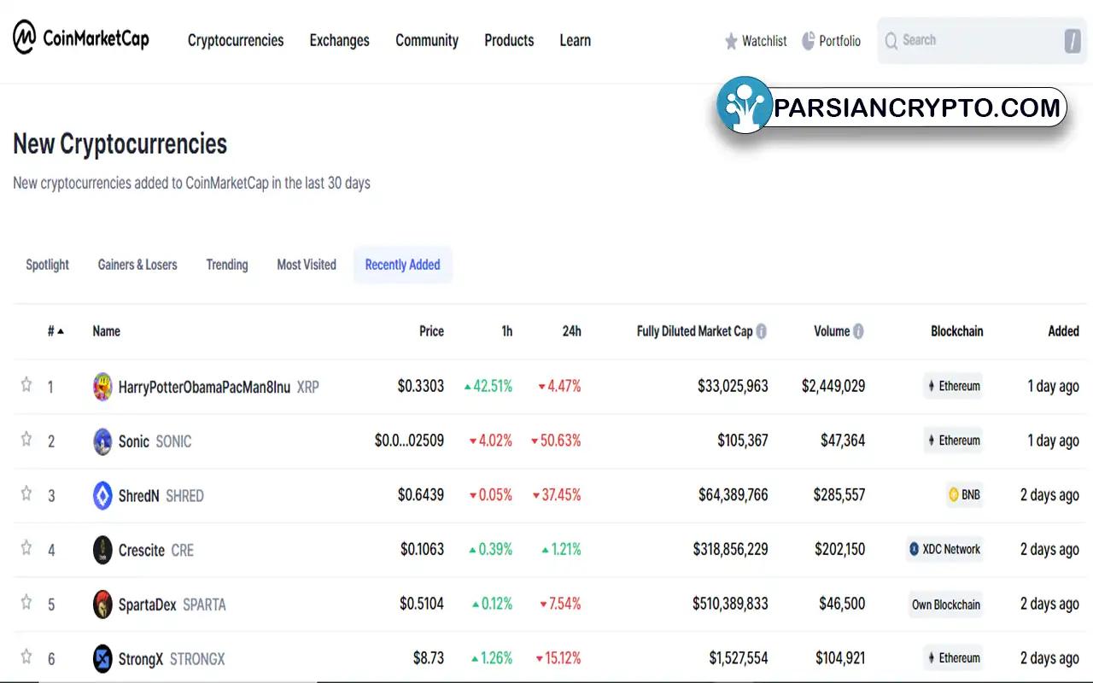Switch to Gainers & Losers tab
This screenshot has width=1093, height=683.
point(137,265)
